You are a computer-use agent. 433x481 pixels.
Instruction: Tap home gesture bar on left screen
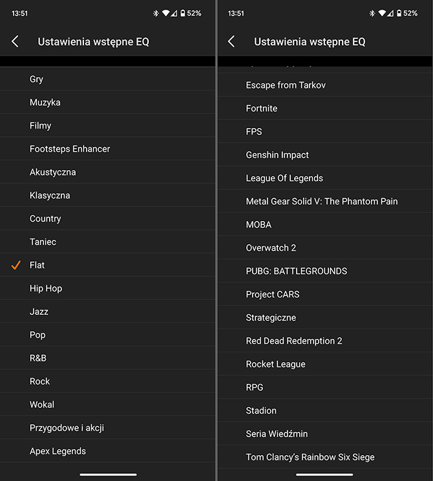coord(108,475)
